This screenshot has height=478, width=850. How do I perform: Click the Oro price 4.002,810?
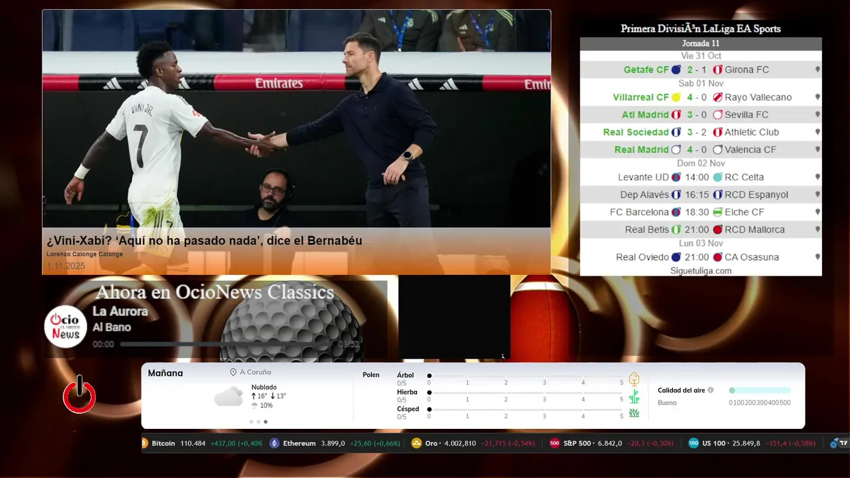click(460, 443)
